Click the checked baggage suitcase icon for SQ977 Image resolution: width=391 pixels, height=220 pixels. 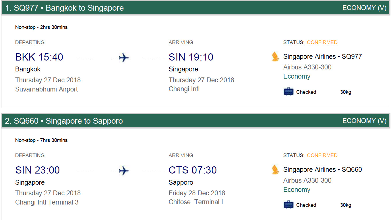click(x=289, y=92)
